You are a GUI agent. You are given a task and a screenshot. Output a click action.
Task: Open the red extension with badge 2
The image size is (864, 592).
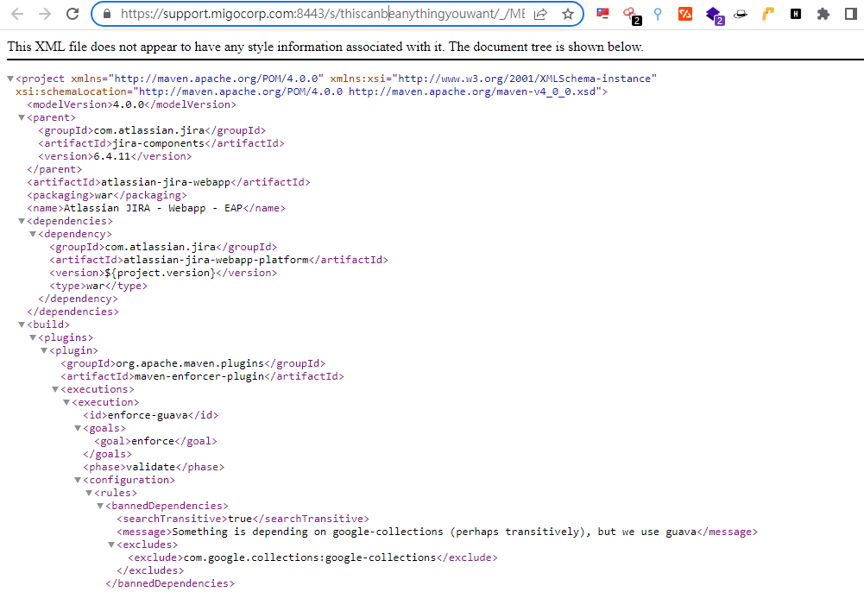[x=632, y=15]
